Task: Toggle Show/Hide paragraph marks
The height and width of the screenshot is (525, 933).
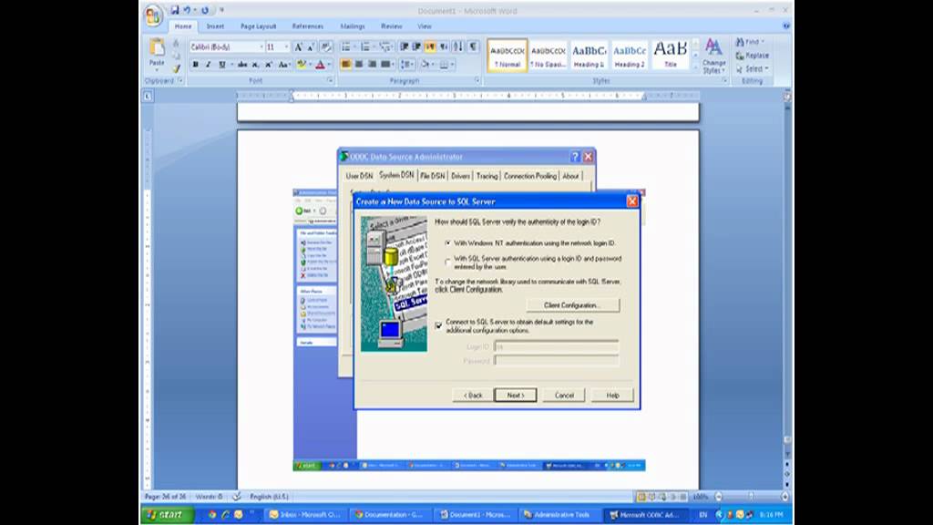Action: click(473, 47)
